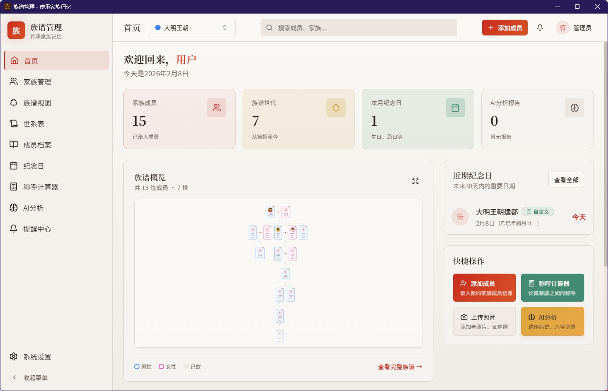Click the 管理员 avatar badge
The width and height of the screenshot is (608, 391).
[x=562, y=27]
